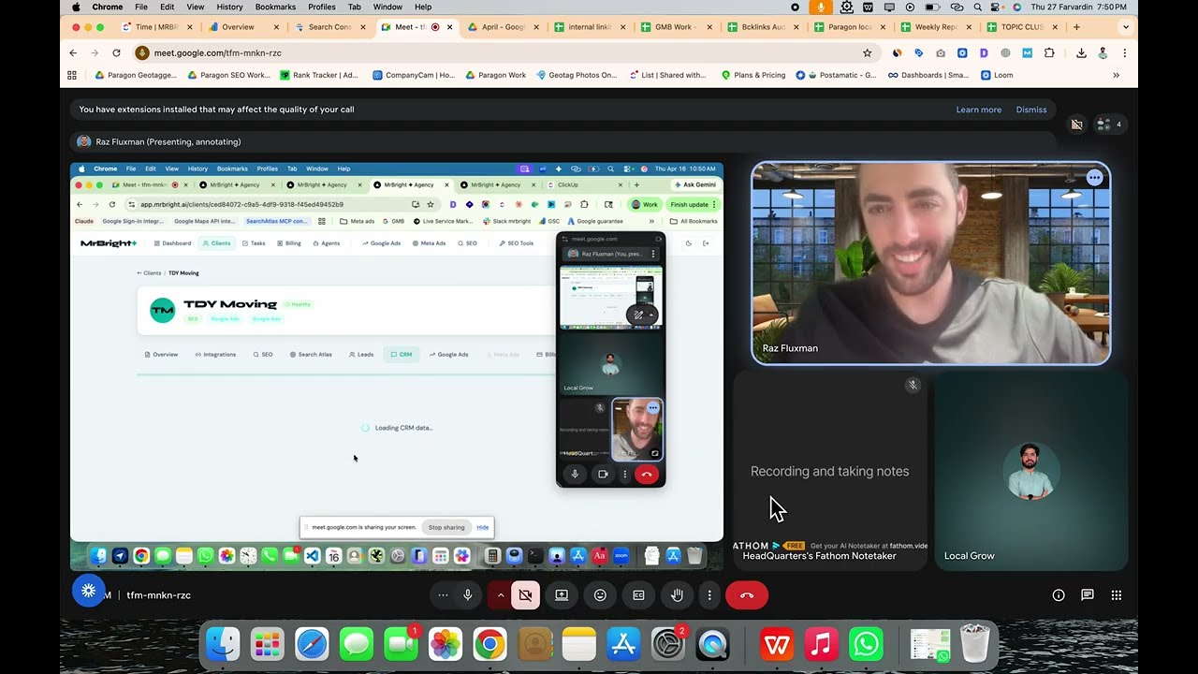Viewport: 1198px width, 674px height.
Task: Open Chrome downloads icon
Action: point(1081,53)
